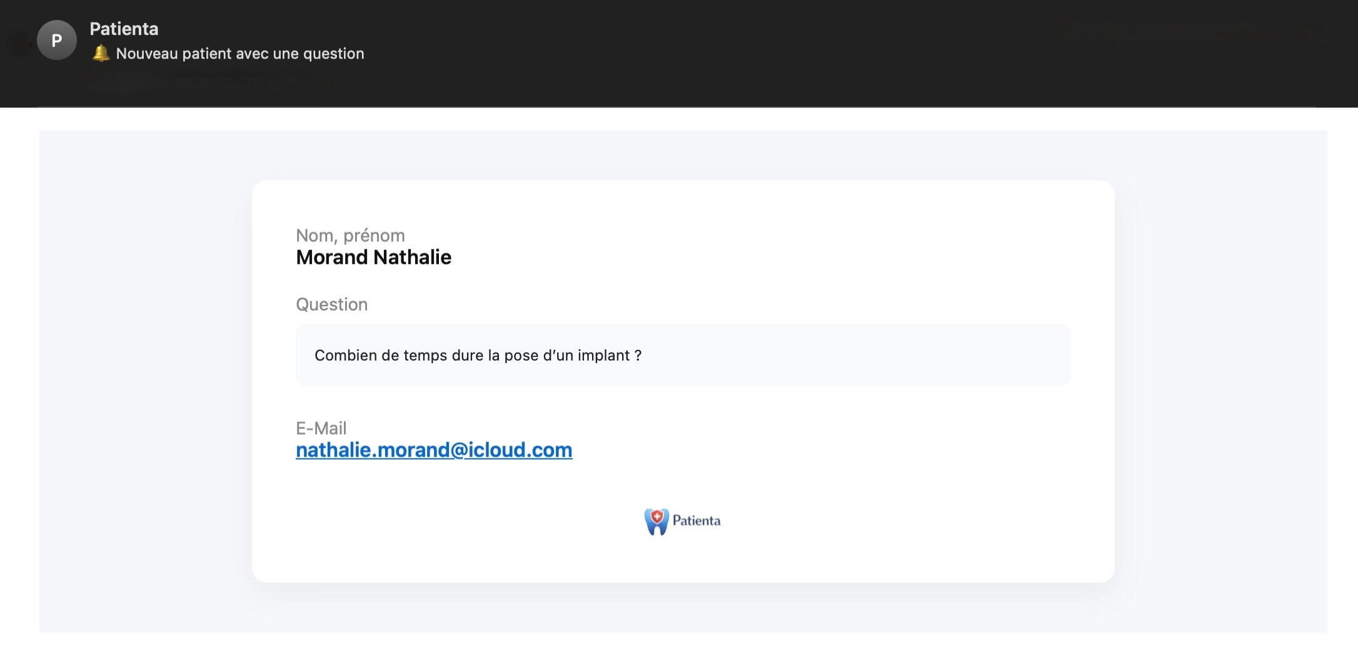This screenshot has width=1358, height=661.
Task: Click the bell emoji in the subject
Action: [x=101, y=54]
